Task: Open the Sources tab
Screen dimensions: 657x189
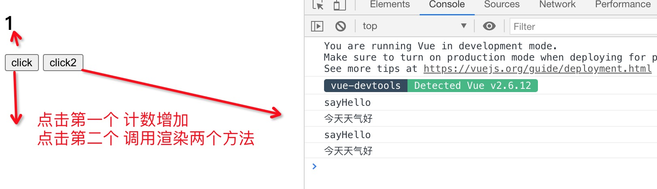Action: click(x=501, y=4)
